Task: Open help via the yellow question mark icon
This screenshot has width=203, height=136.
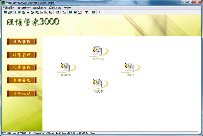Action: click(x=87, y=12)
